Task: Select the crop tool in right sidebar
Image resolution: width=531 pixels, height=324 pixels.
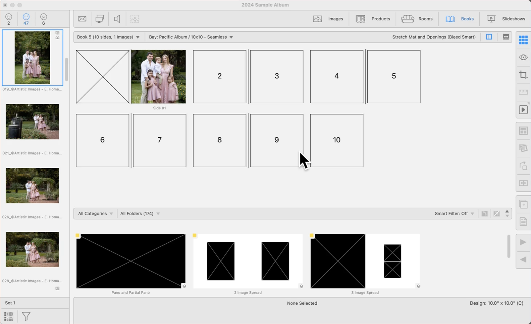Action: [x=523, y=75]
